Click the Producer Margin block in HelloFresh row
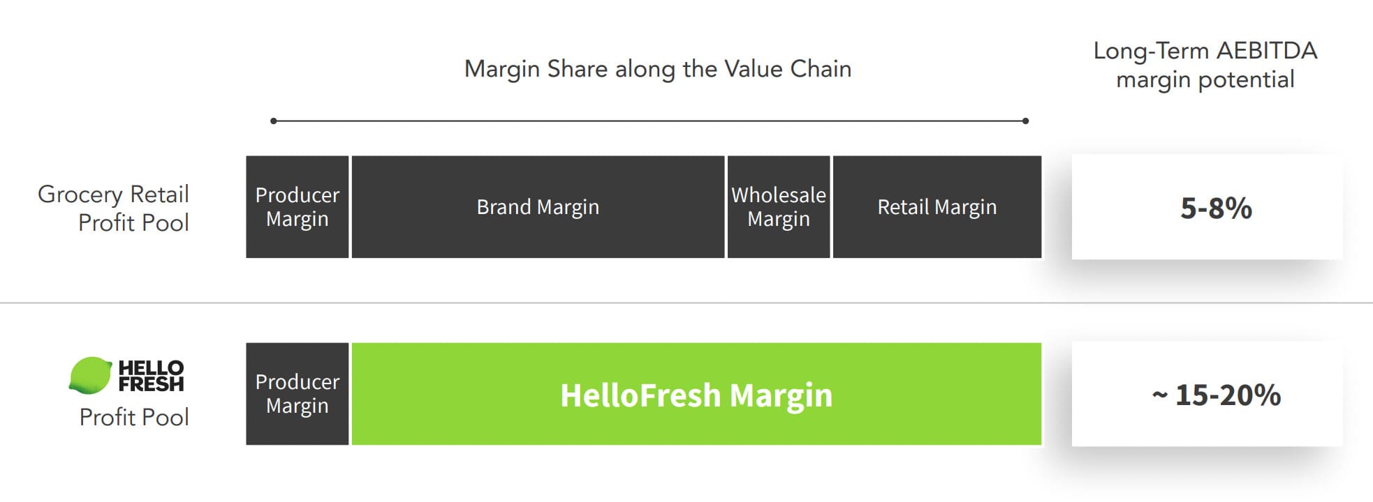 coord(298,394)
